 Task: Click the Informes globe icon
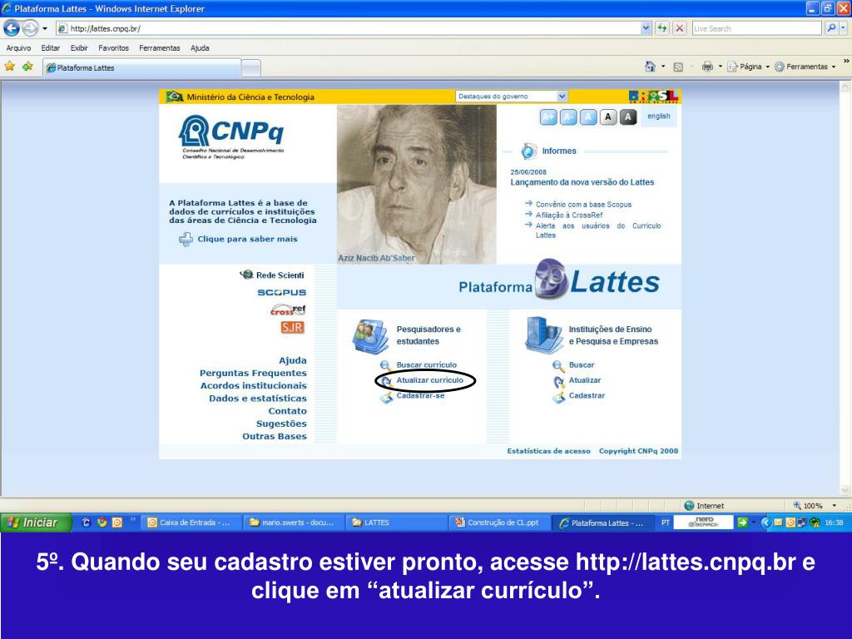(528, 151)
